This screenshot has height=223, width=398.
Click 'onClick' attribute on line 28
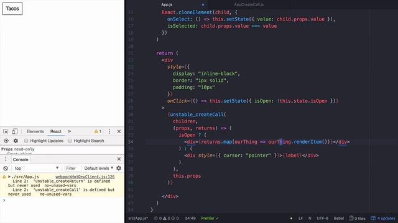coord(177,101)
